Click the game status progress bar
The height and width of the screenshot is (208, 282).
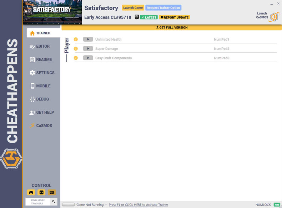(x=68, y=204)
